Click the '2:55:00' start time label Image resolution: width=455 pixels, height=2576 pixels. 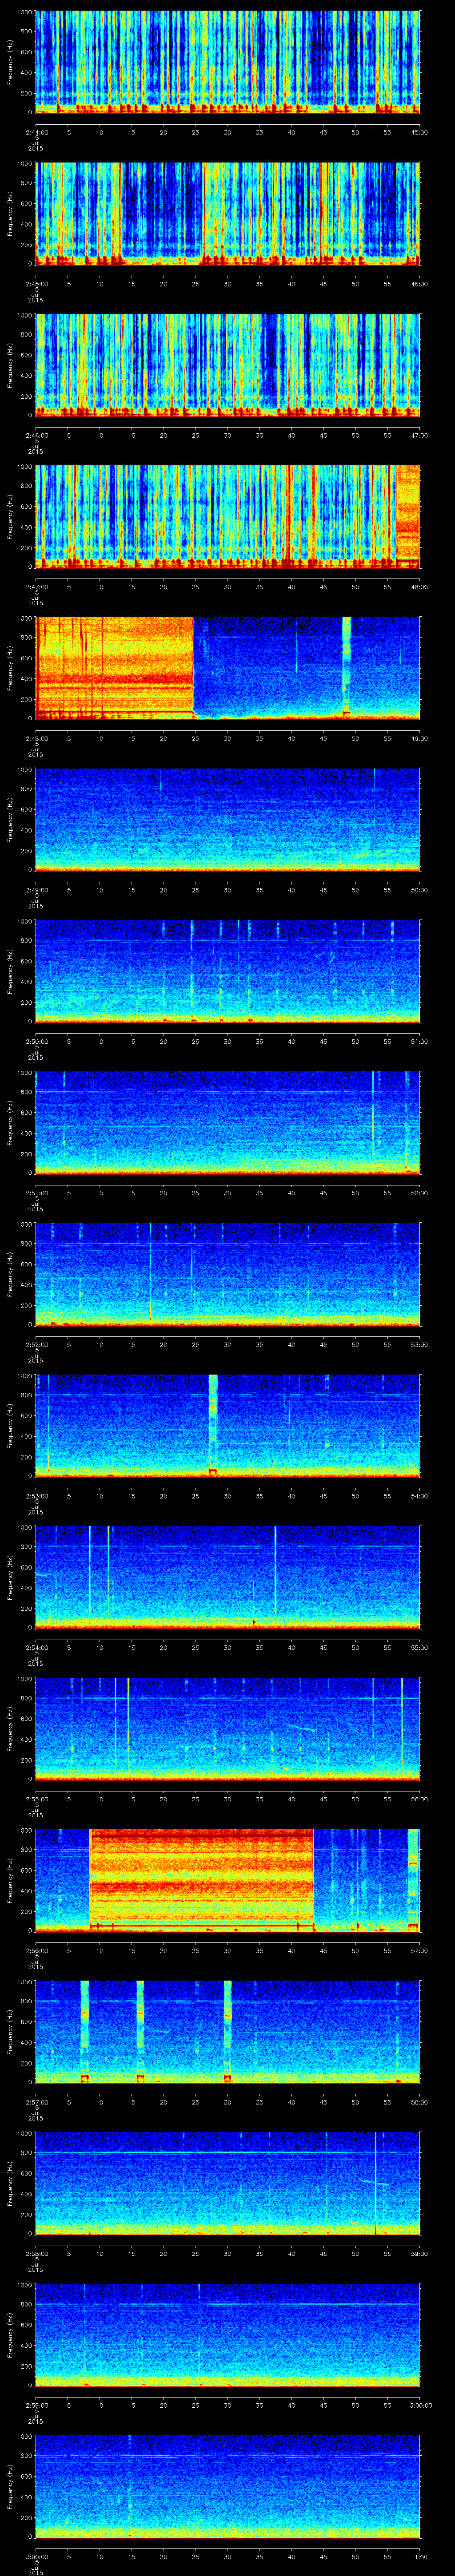click(36, 1799)
